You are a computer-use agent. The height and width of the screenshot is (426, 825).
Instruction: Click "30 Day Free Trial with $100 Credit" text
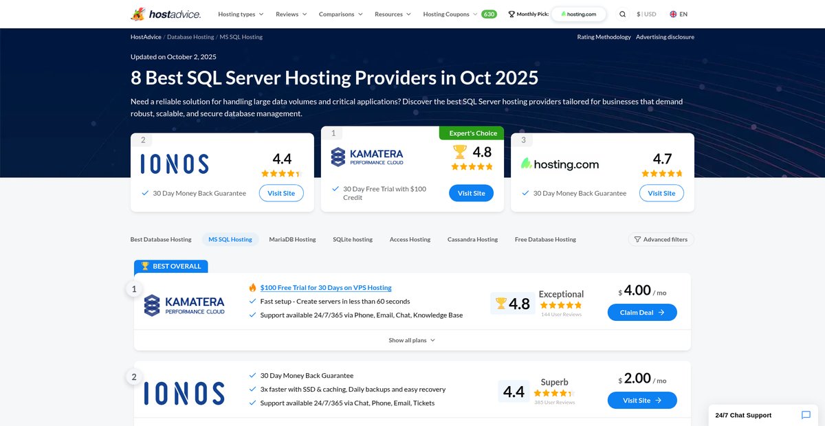pyautogui.click(x=384, y=193)
